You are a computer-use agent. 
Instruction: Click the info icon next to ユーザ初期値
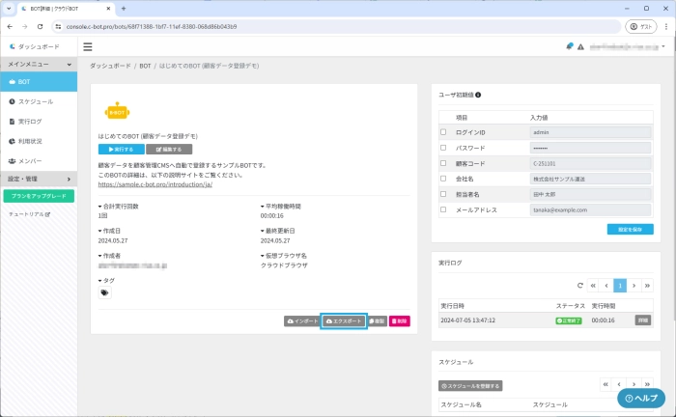[478, 95]
